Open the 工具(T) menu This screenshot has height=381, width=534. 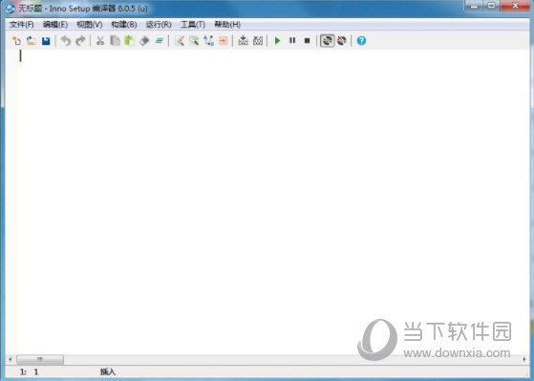193,25
